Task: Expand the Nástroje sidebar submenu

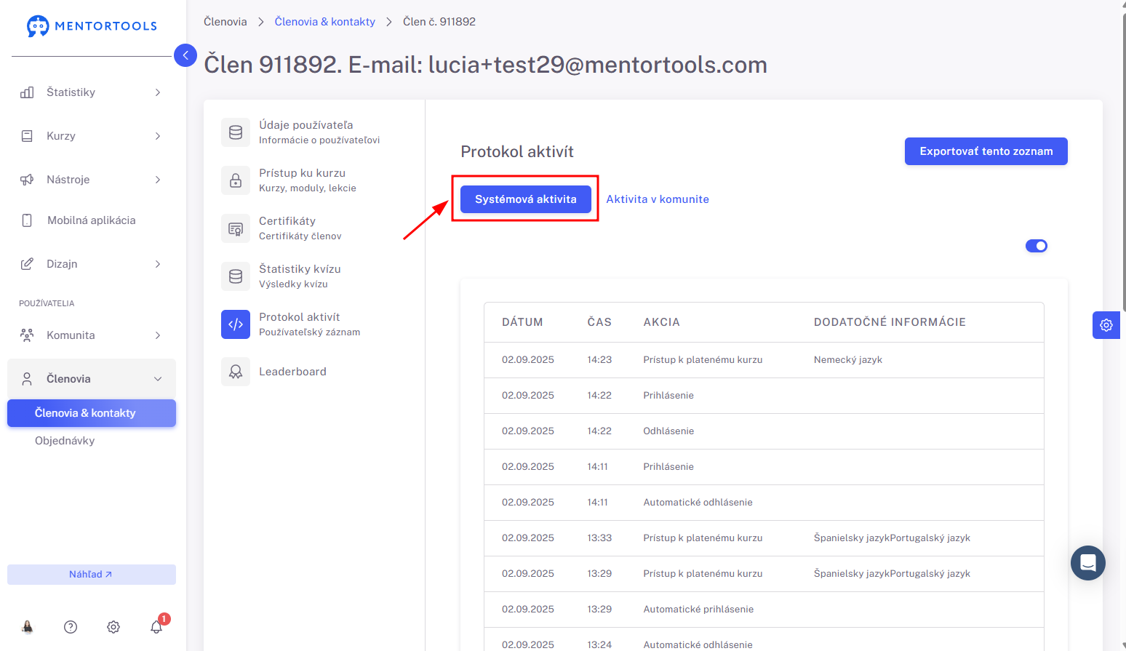Action: [x=91, y=180]
